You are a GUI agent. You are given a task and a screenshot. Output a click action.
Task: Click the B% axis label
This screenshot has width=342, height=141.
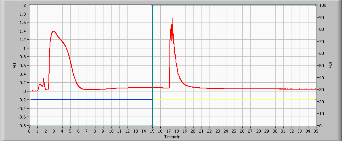[331, 65]
